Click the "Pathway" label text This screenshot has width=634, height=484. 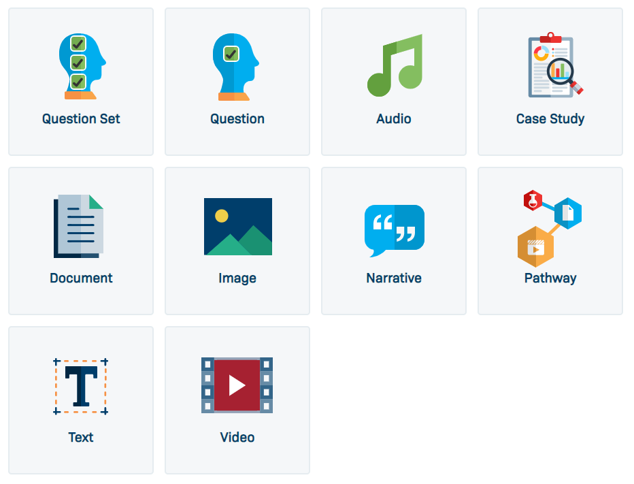(x=550, y=278)
